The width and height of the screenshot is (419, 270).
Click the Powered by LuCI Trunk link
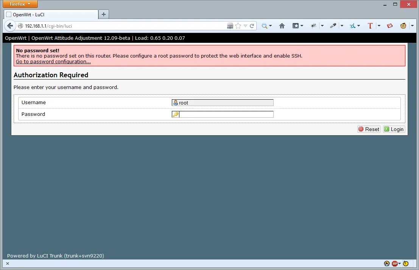[x=55, y=256]
